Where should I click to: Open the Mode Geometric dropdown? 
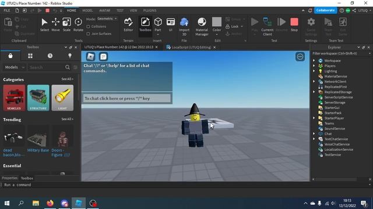[x=107, y=19]
